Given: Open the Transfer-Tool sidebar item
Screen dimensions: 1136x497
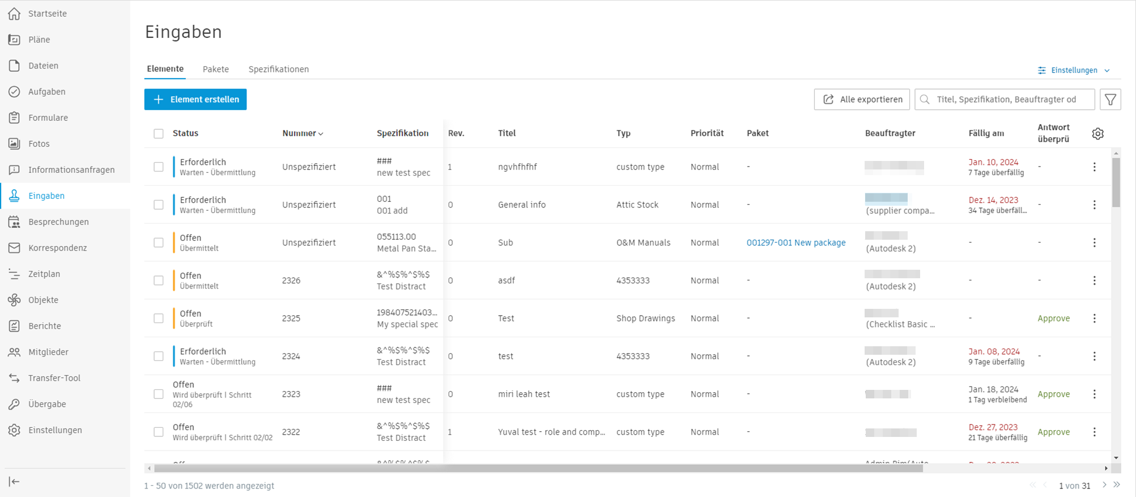Looking at the screenshot, I should tap(54, 378).
